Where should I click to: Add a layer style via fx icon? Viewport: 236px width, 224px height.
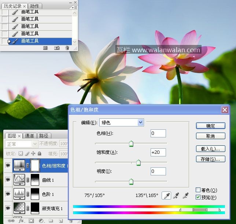pyautogui.click(x=21, y=221)
